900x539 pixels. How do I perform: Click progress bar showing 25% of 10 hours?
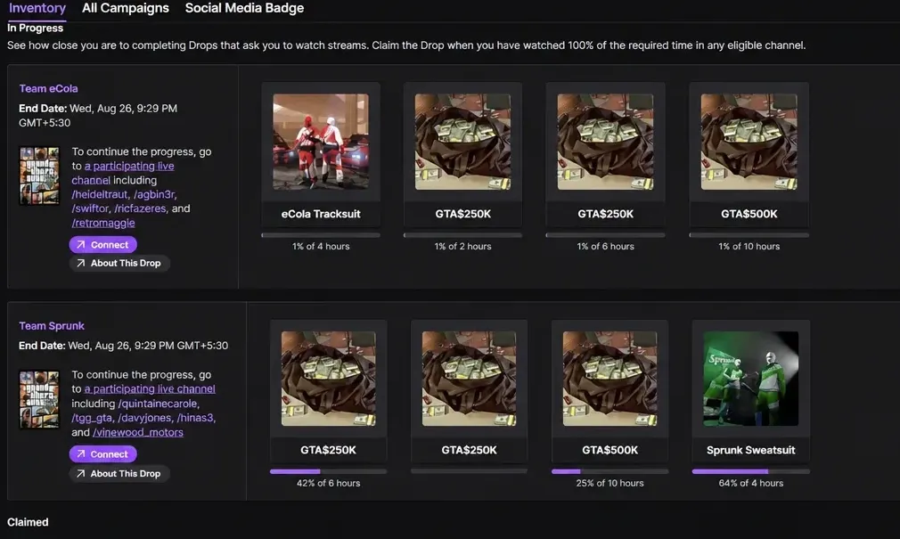click(610, 471)
